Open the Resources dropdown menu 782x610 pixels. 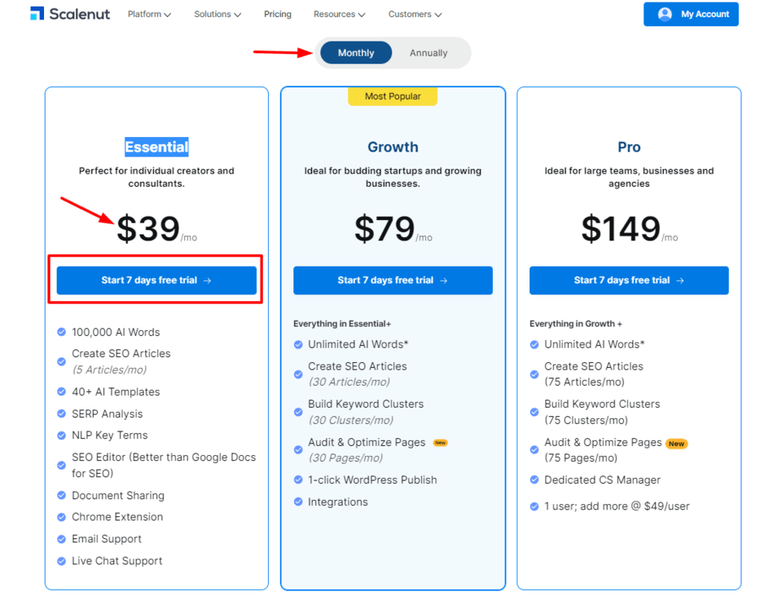coord(339,14)
